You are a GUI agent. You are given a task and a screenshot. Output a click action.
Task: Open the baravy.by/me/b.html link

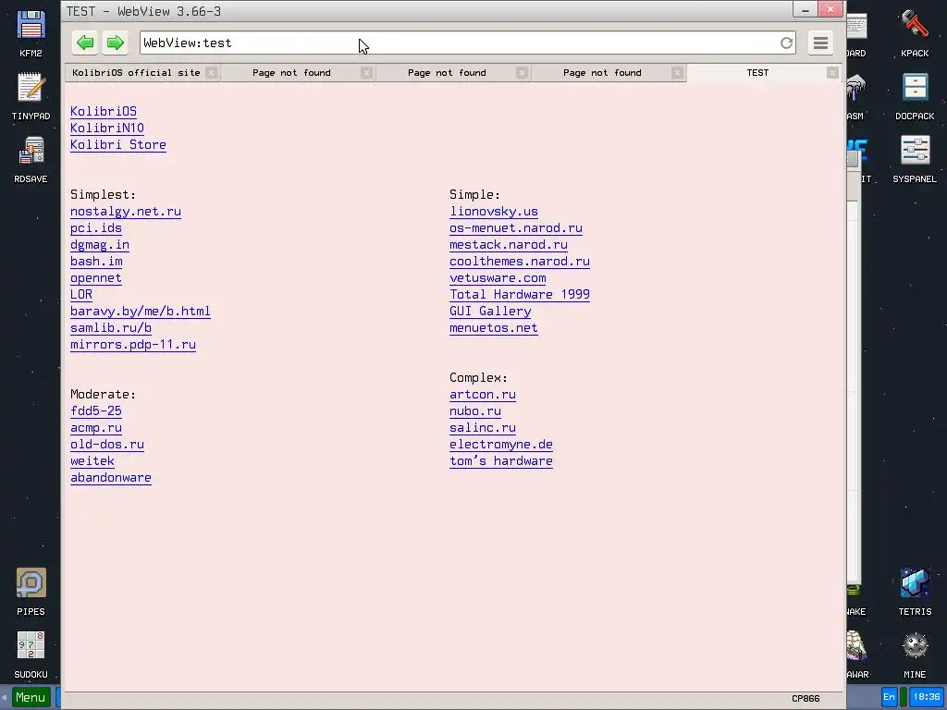141,312
